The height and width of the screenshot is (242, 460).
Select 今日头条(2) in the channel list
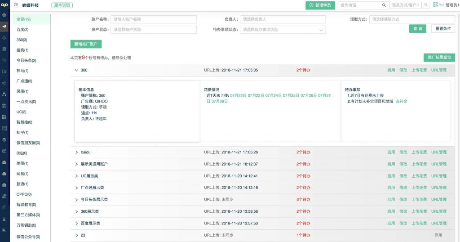[x=26, y=60]
